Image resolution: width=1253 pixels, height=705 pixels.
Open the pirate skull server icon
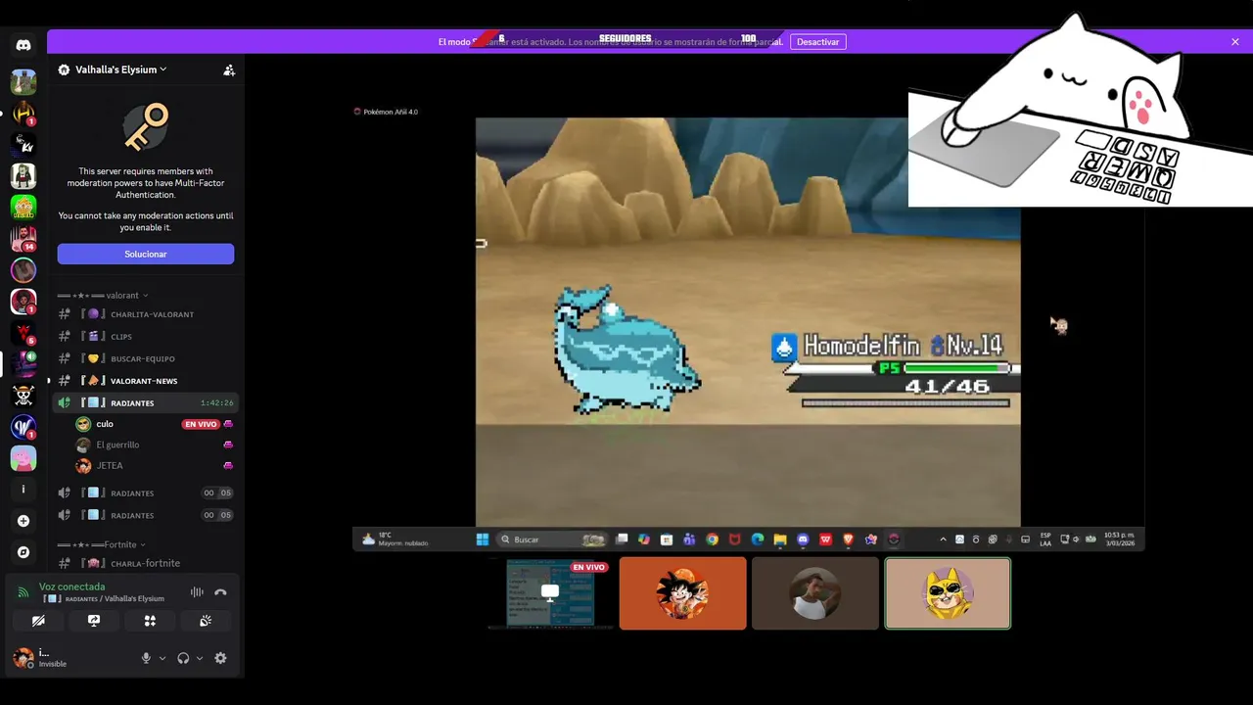(x=23, y=396)
